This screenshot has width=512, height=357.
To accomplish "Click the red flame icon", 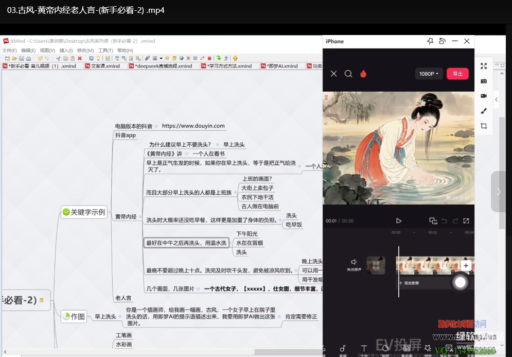I will pos(363,74).
